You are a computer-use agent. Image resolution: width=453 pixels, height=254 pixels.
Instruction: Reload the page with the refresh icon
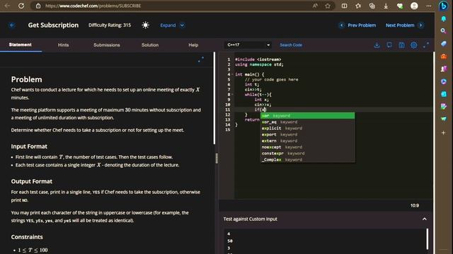pyautogui.click(x=21, y=6)
